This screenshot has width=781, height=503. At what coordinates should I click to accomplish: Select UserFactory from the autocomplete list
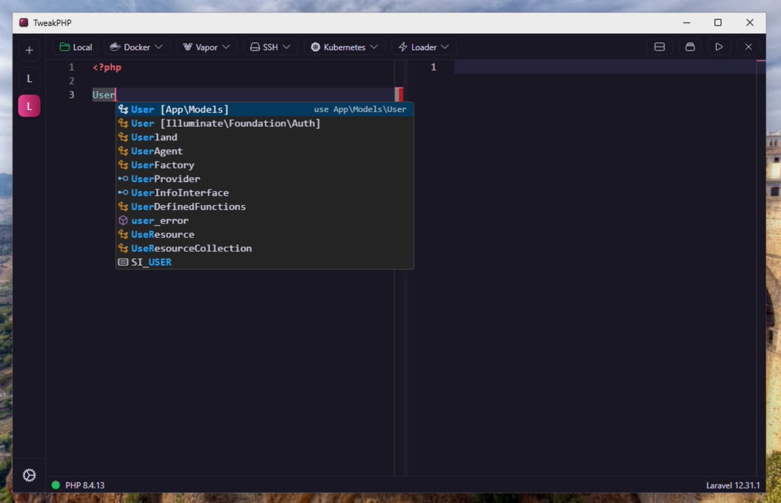click(x=162, y=165)
